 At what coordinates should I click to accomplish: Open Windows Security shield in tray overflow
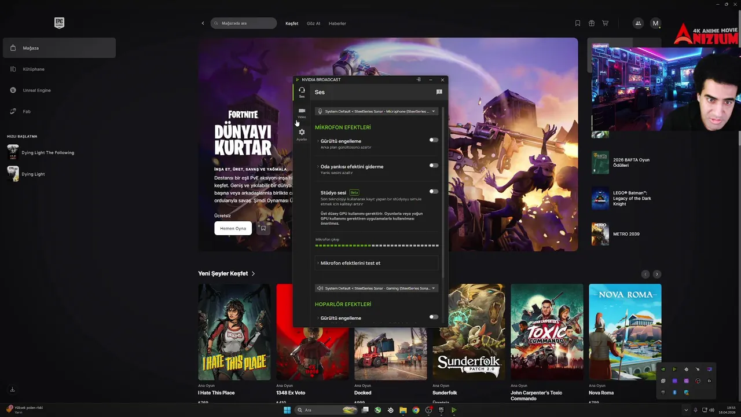[687, 392]
